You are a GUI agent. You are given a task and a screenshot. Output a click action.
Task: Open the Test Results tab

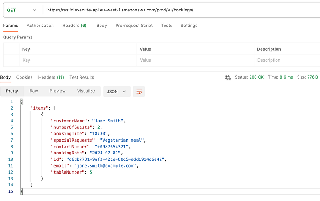coord(82,78)
